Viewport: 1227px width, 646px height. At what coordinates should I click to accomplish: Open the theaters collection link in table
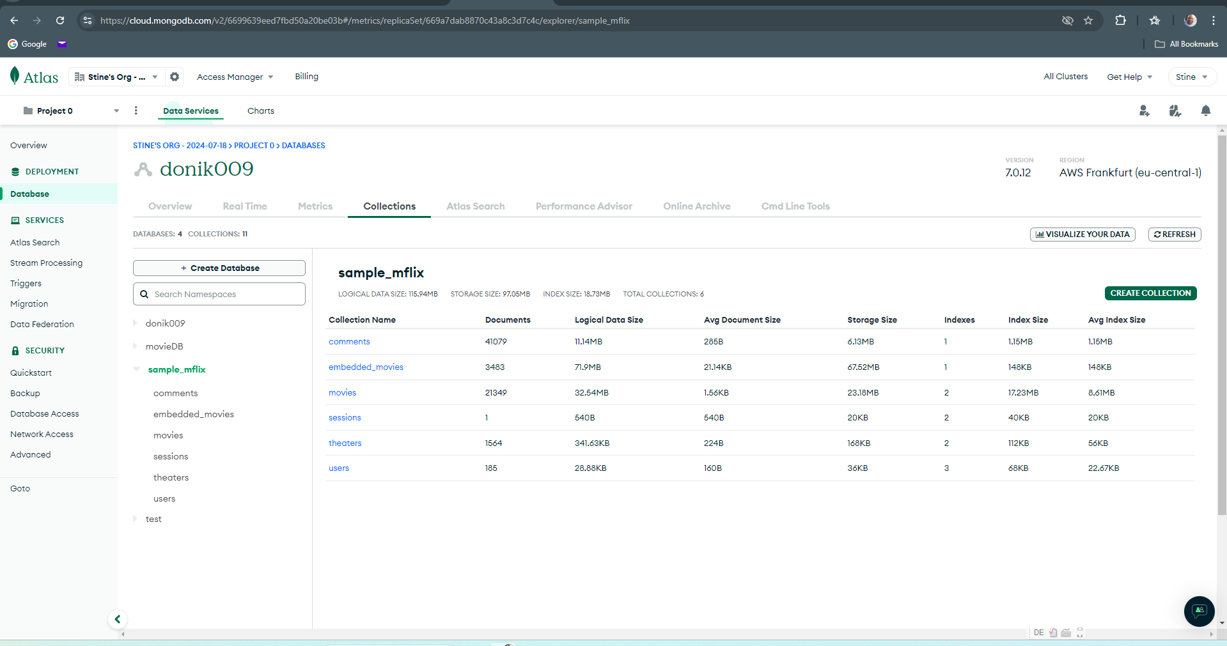(x=345, y=443)
